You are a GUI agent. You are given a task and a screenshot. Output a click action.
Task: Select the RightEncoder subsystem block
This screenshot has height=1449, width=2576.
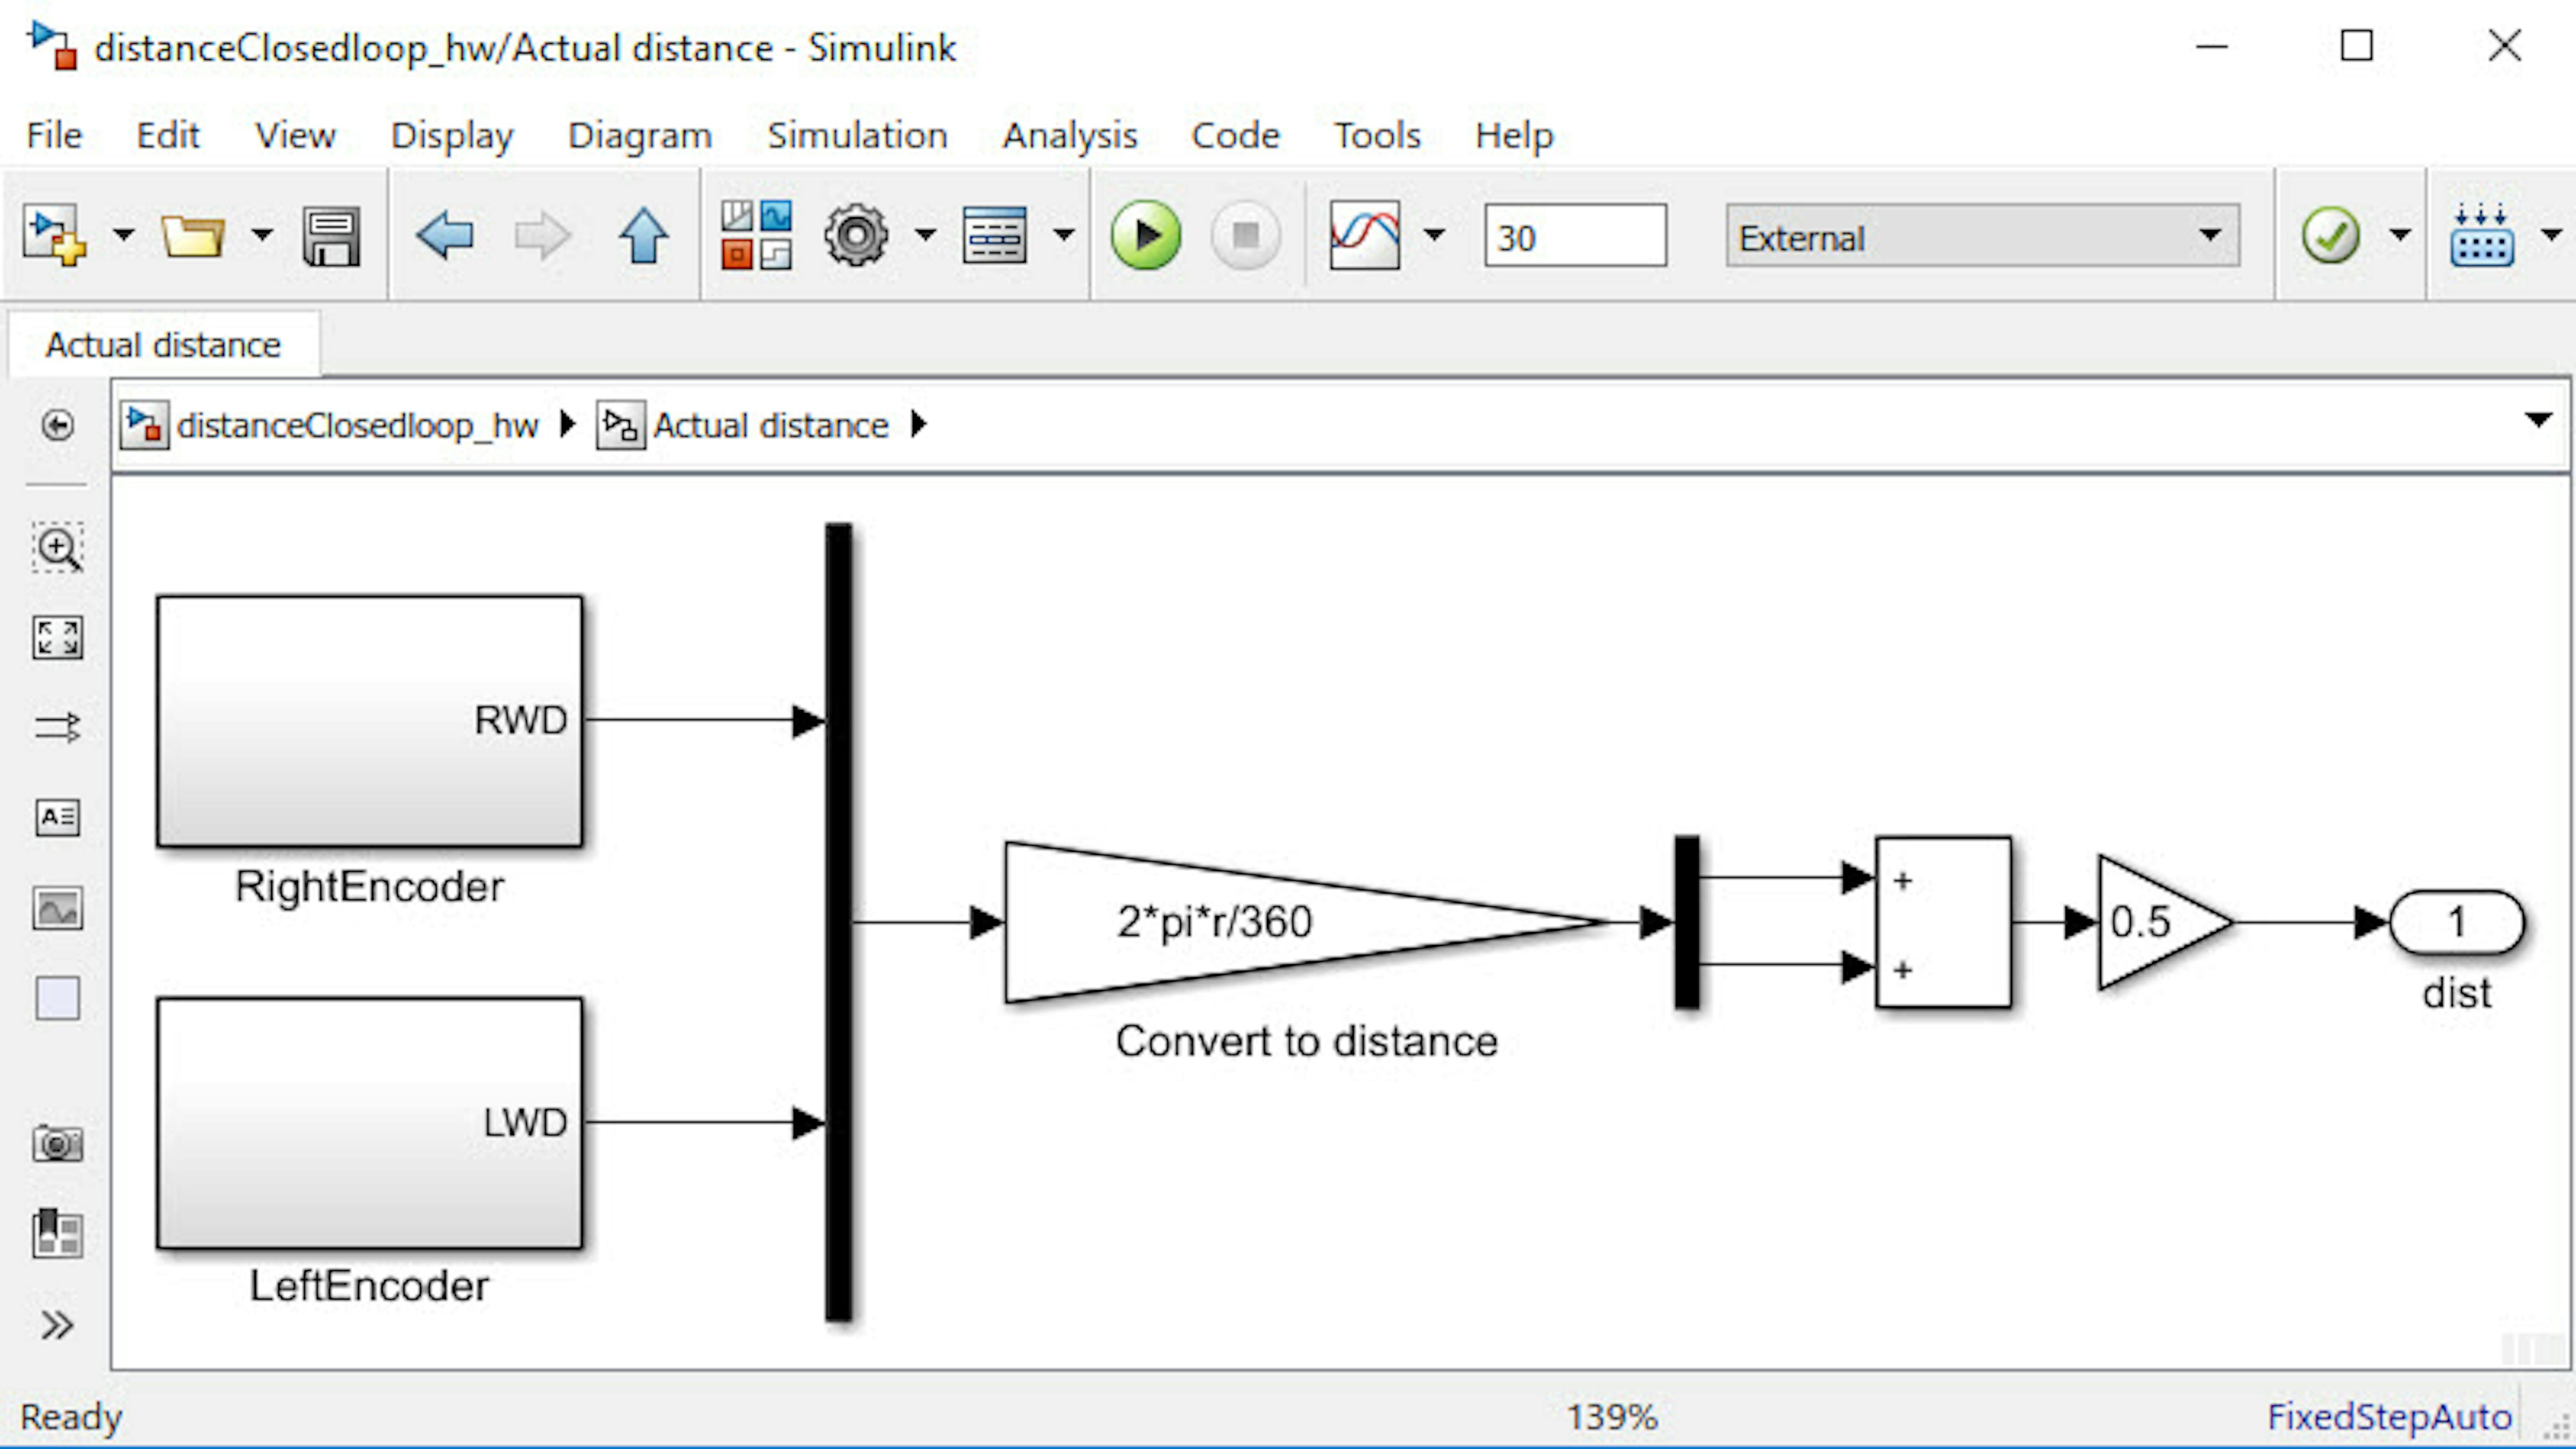(370, 721)
